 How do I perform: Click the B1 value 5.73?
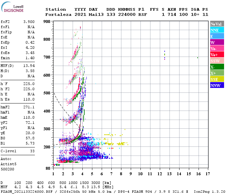click(30, 144)
